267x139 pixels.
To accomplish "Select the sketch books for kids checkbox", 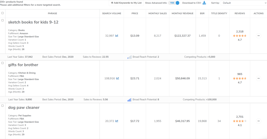I will coord(3,20).
